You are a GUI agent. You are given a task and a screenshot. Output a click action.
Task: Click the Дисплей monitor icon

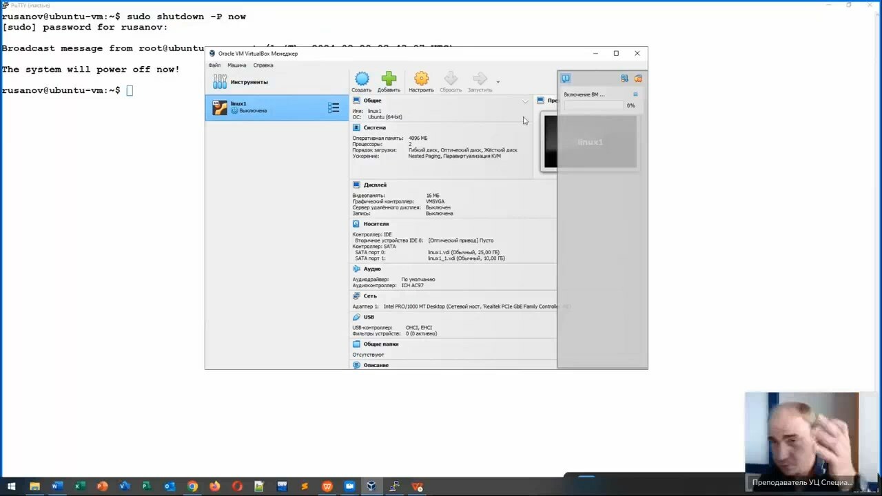click(356, 185)
